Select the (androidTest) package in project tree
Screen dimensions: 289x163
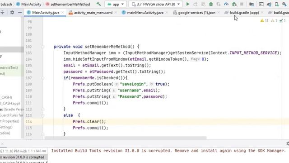coord(9,67)
